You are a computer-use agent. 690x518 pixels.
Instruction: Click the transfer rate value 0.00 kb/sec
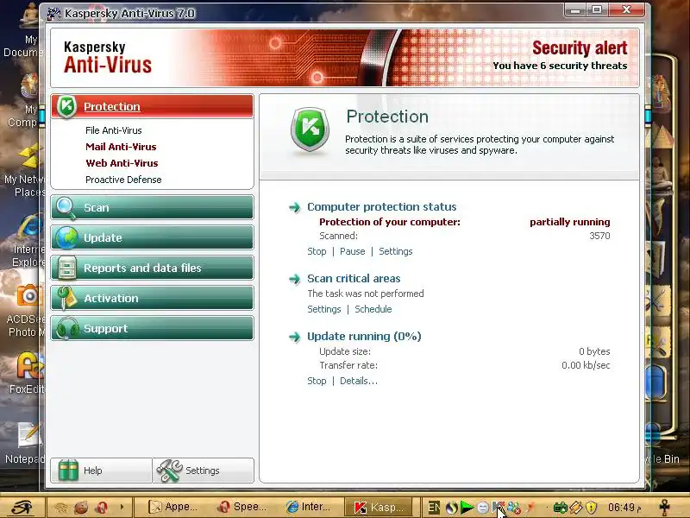pos(586,365)
